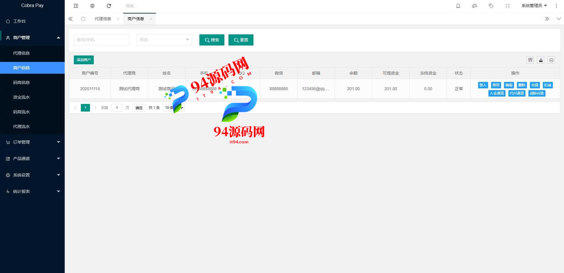Viewport: 564px width, 273px height.
Task: Go to next page arrow
Action: tap(95, 108)
